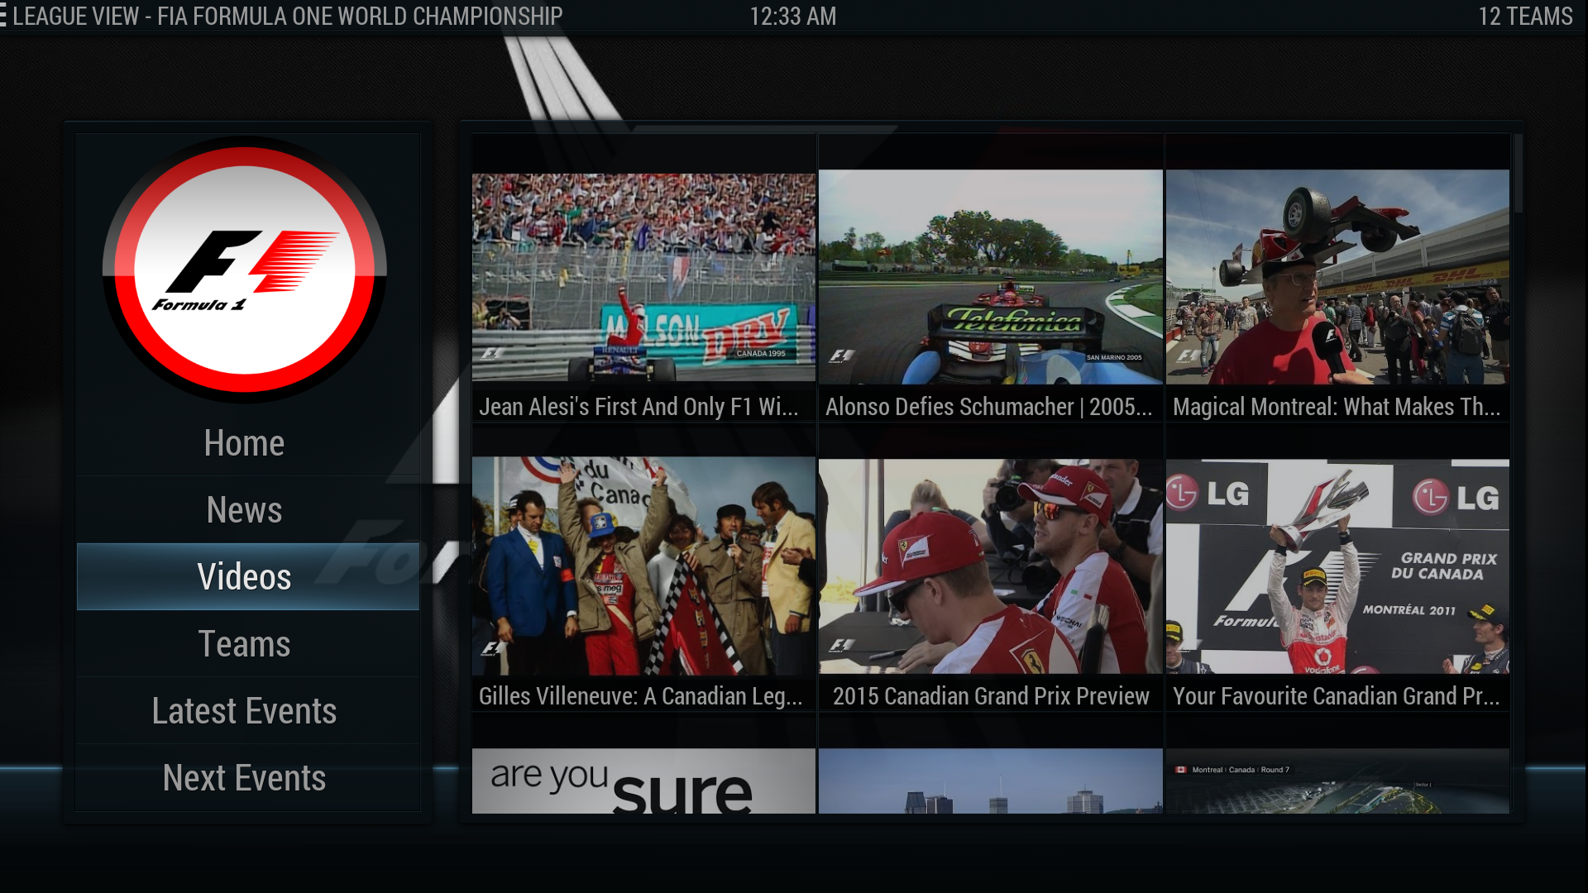The height and width of the screenshot is (893, 1588).
Task: Open the 'are you sure' video thumbnail
Action: click(643, 781)
